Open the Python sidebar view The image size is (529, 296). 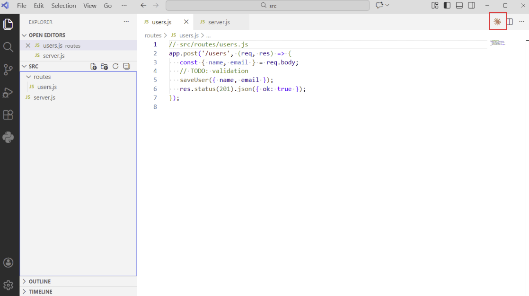coord(8,138)
